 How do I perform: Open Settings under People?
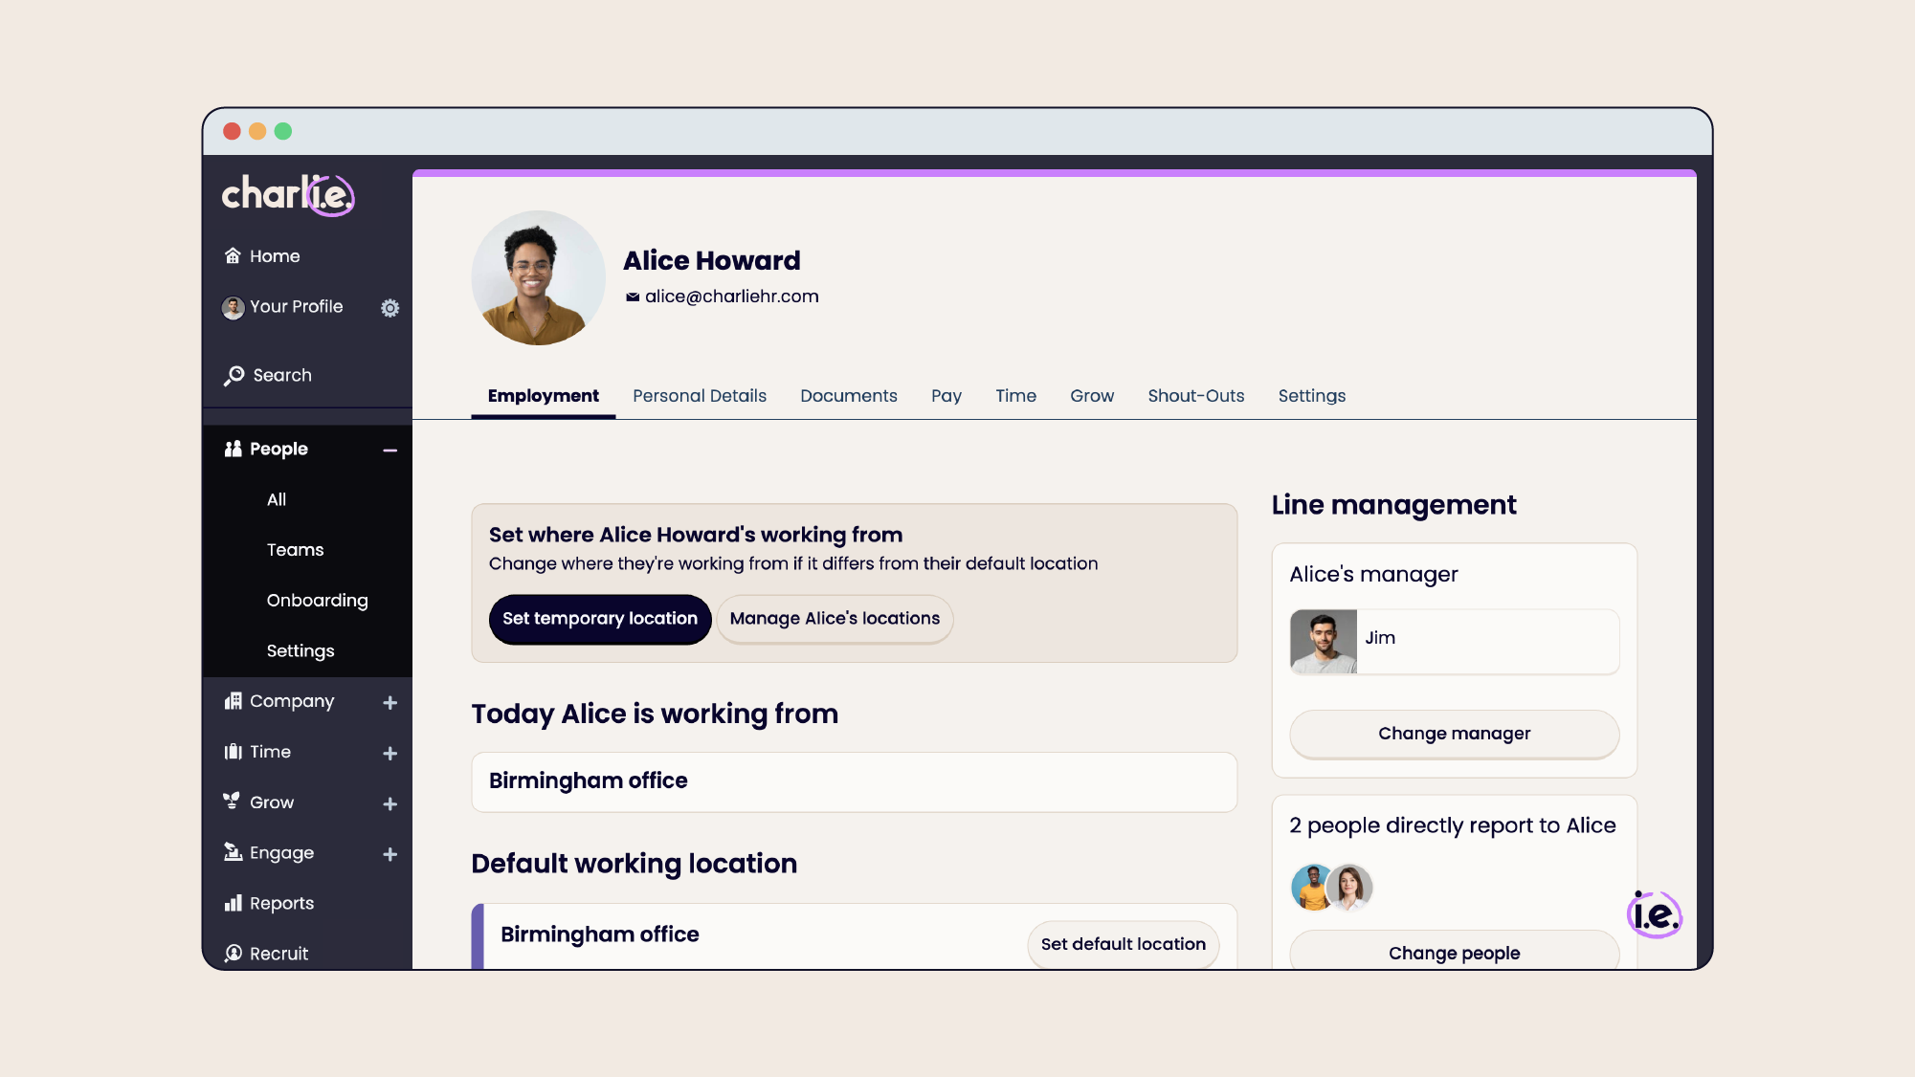point(301,651)
